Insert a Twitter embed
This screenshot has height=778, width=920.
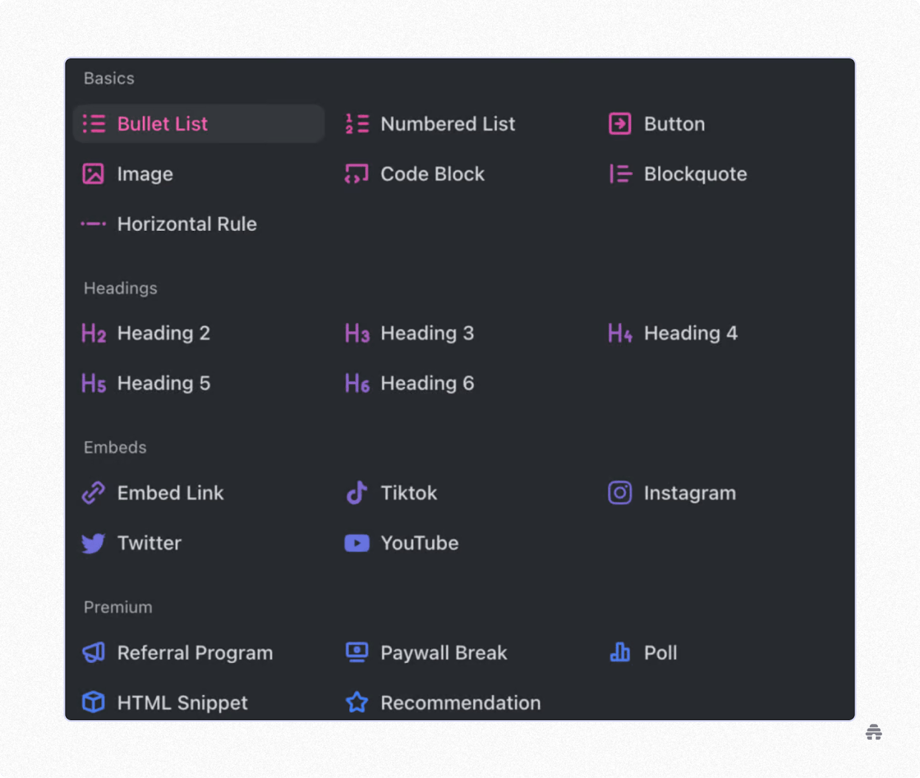coord(149,543)
